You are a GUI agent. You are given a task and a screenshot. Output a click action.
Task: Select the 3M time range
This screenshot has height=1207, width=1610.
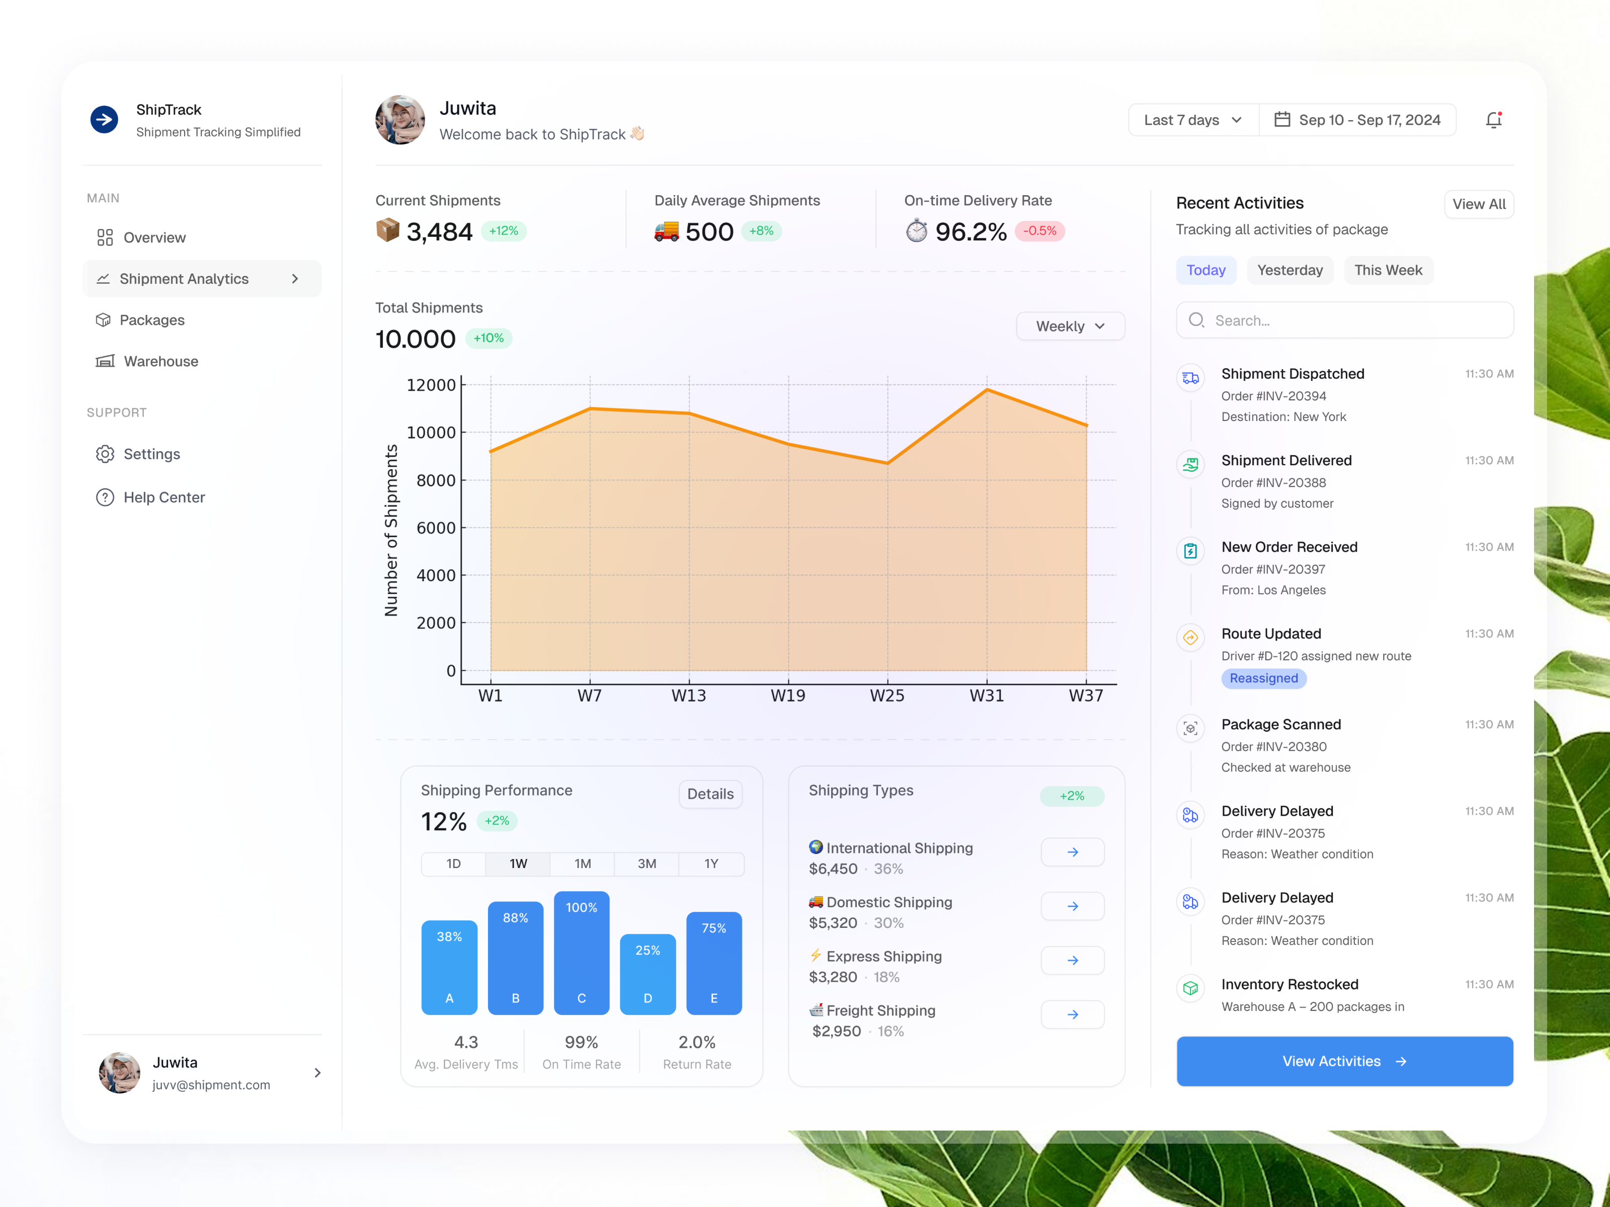pyautogui.click(x=647, y=864)
